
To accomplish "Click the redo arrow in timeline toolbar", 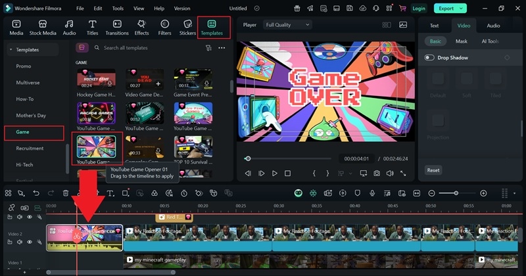I will [51, 193].
